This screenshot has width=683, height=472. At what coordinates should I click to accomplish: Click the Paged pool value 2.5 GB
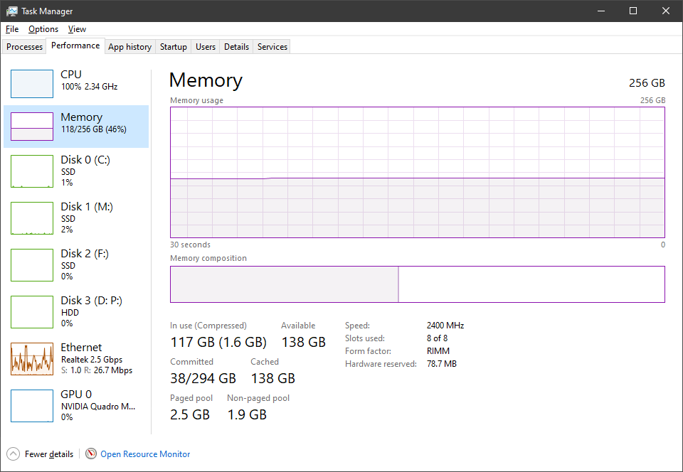[190, 414]
